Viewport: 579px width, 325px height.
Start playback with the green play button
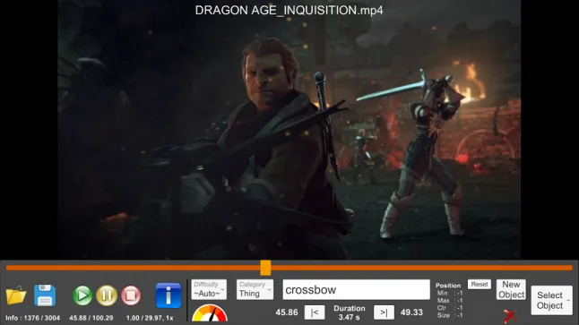point(82,295)
